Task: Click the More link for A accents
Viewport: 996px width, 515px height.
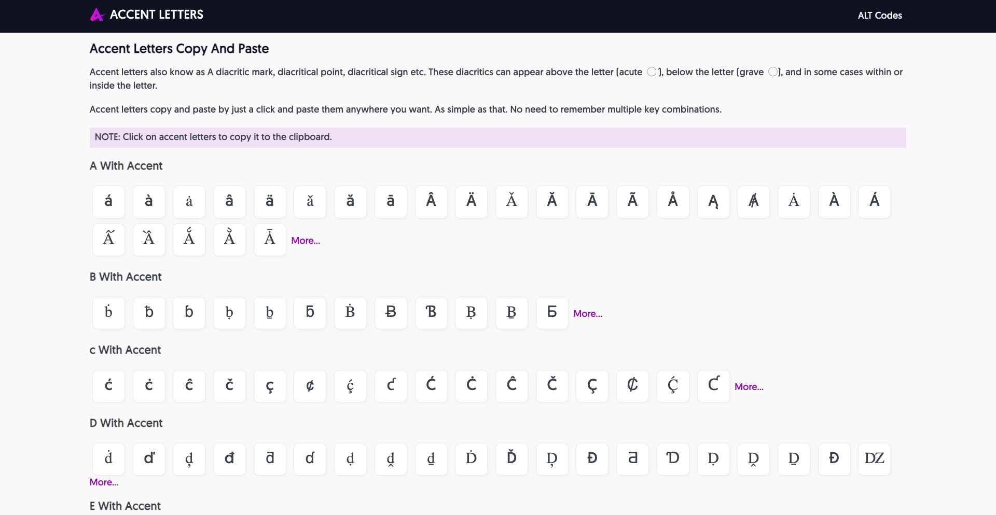Action: point(305,240)
